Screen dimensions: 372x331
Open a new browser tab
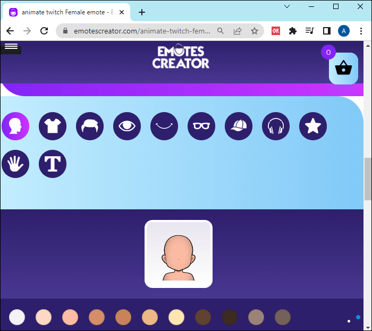142,12
